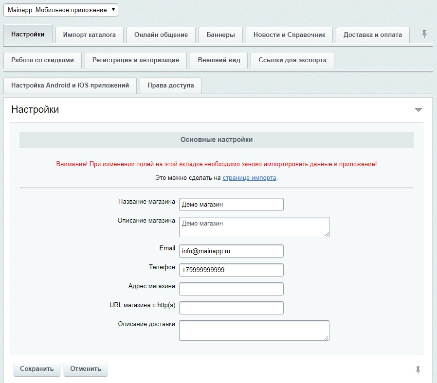437x383 pixels.
Task: Click the Описание доставки text area
Action: click(x=254, y=331)
